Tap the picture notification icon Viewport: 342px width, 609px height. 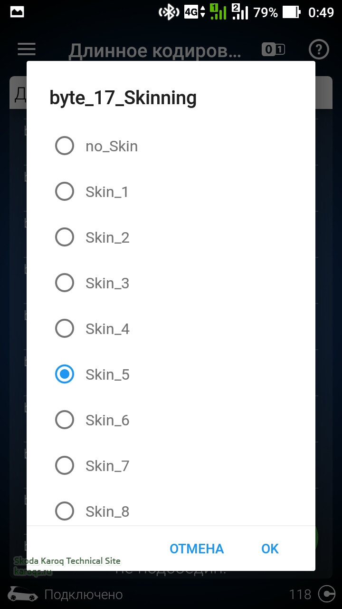coord(17,12)
